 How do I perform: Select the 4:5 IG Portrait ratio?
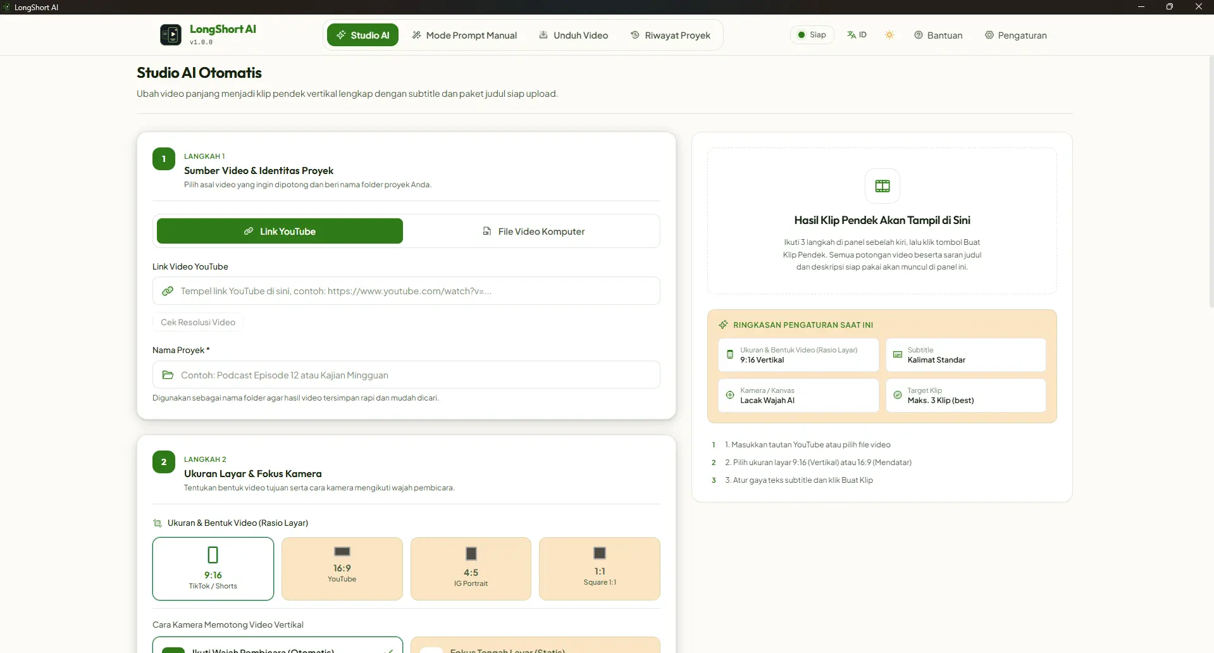pyautogui.click(x=471, y=569)
